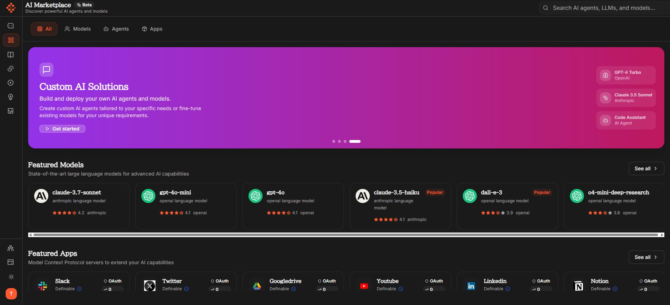The width and height of the screenshot is (670, 305).
Task: Click the orange app logo icon
Action: [x=11, y=8]
